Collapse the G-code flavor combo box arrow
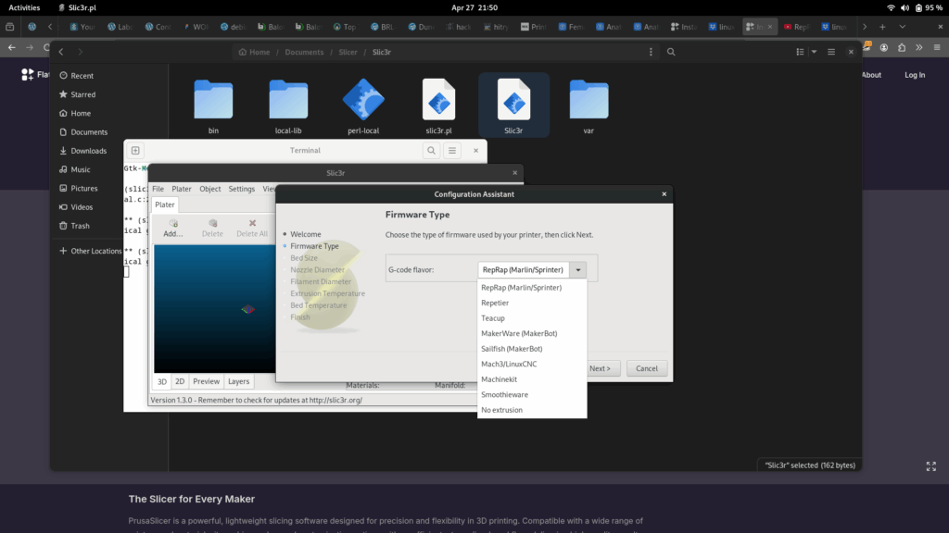Screen dimensions: 949x533 point(578,270)
